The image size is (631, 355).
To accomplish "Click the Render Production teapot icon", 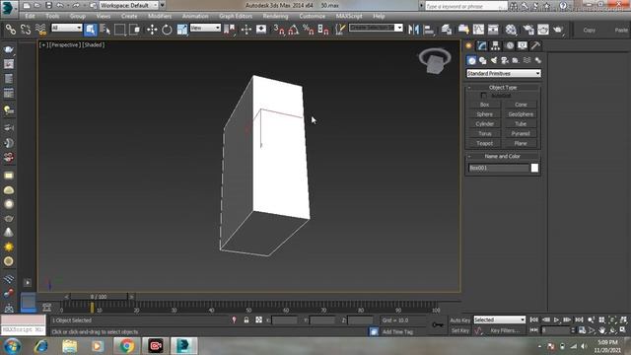I will tap(558, 30).
